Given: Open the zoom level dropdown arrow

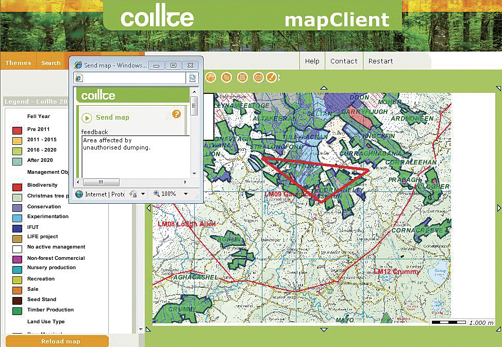Looking at the screenshot, I should coord(186,194).
